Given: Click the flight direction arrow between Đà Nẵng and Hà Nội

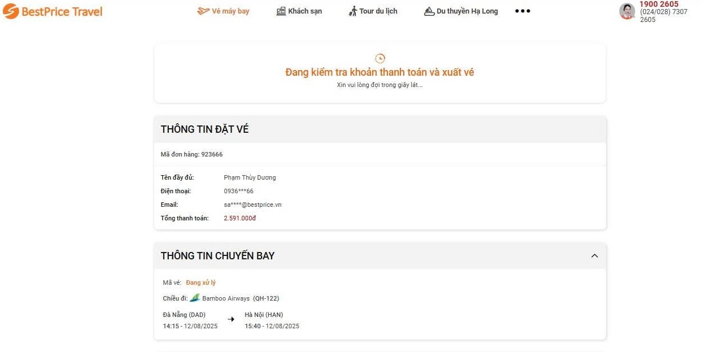Looking at the screenshot, I should click(230, 319).
